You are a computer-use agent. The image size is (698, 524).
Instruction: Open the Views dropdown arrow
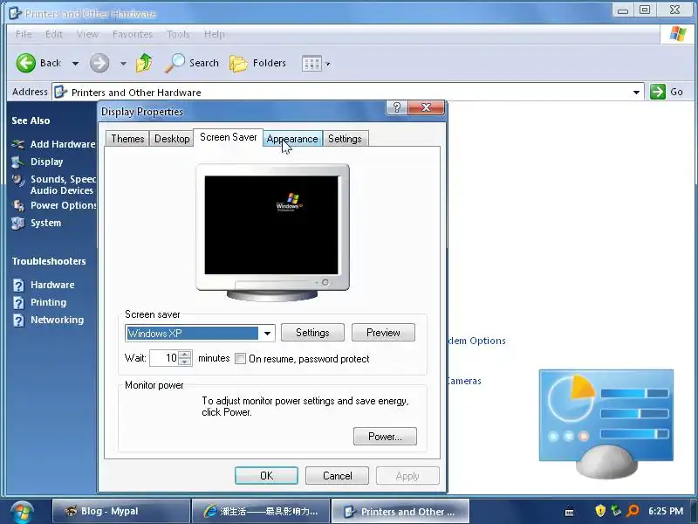[x=328, y=64]
